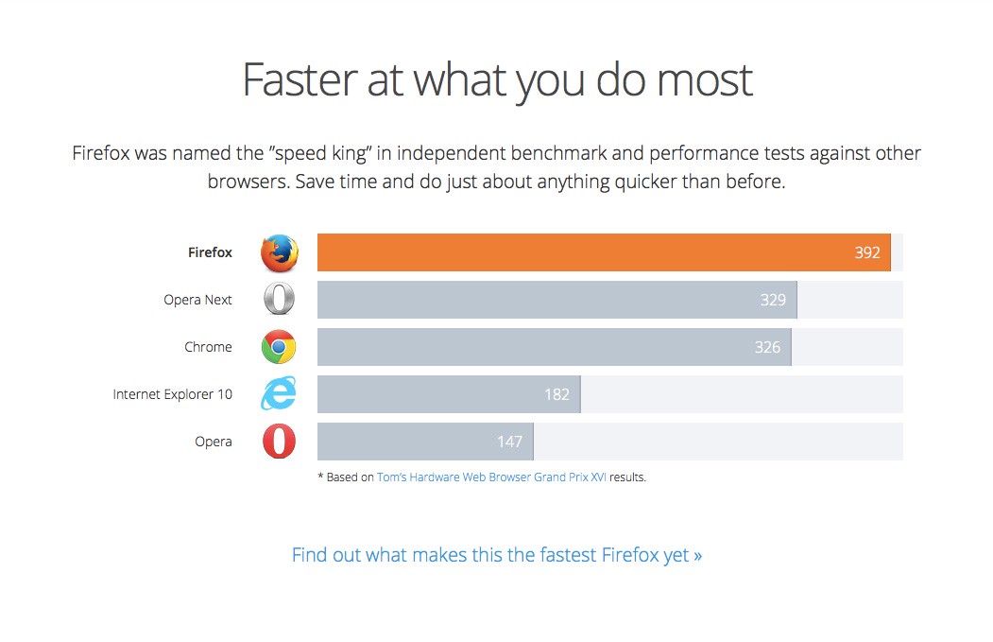
Task: Click the Faster at what you do most heading
Action: (497, 80)
